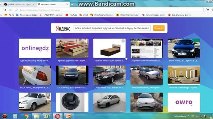Open the speed dial grid icon beside reload

click(x=10, y=10)
